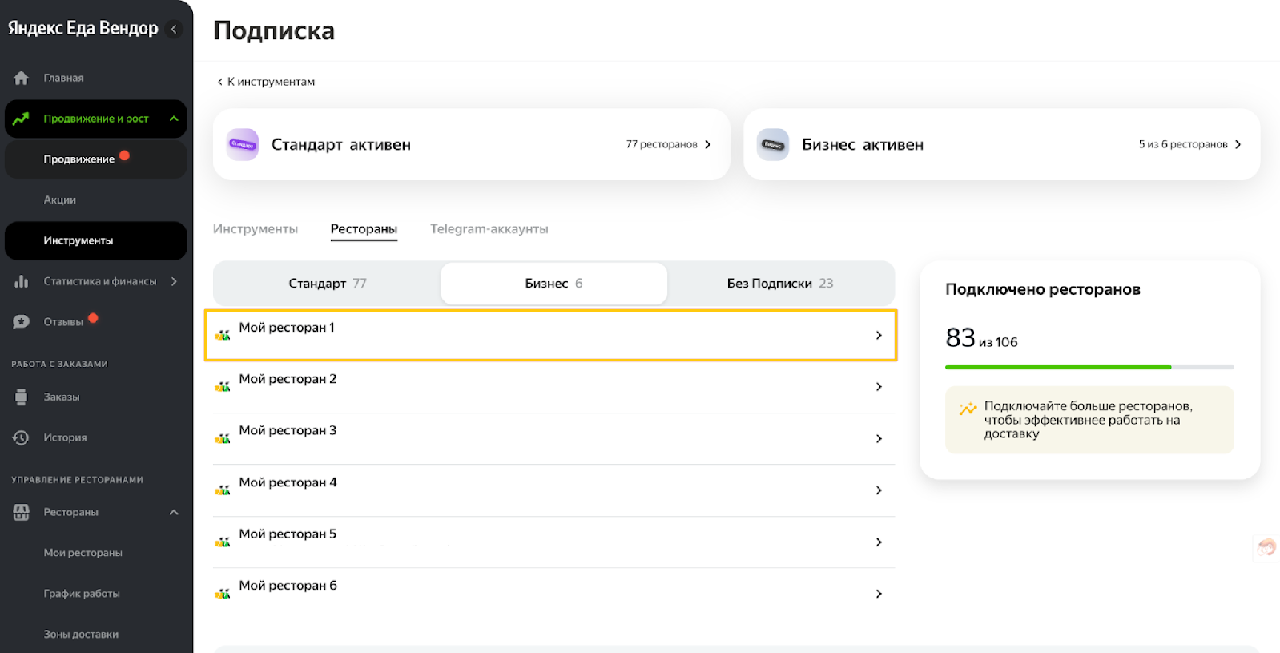Go back via К инструментам link
The width and height of the screenshot is (1280, 653).
pos(266,82)
